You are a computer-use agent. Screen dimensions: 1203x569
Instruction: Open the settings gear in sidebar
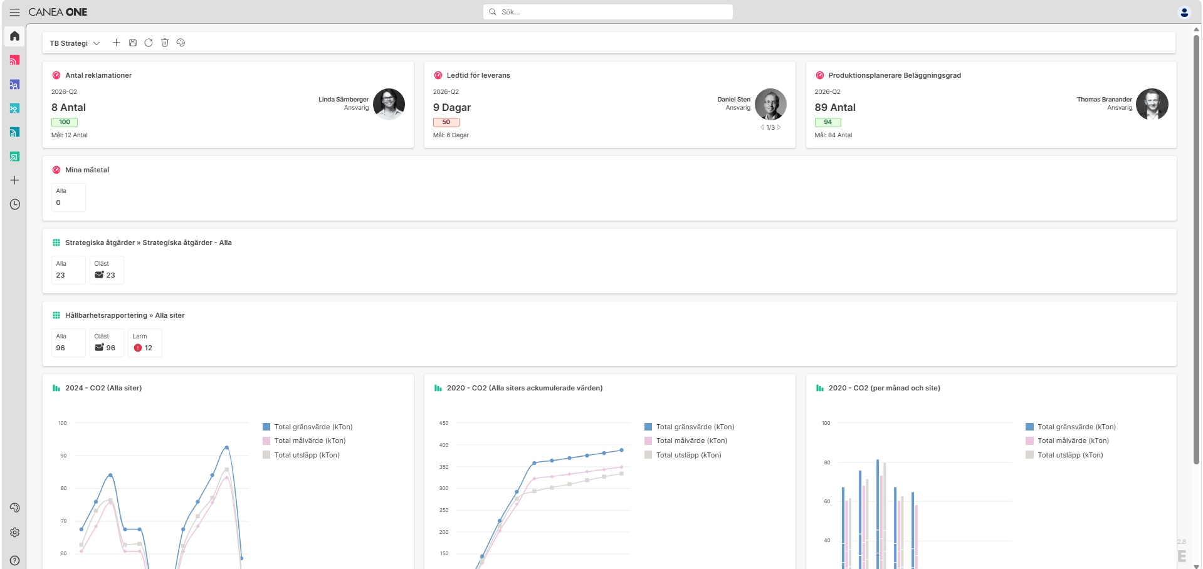click(x=14, y=532)
